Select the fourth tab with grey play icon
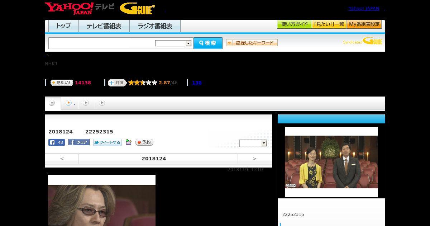The image size is (430, 226). click(x=102, y=103)
